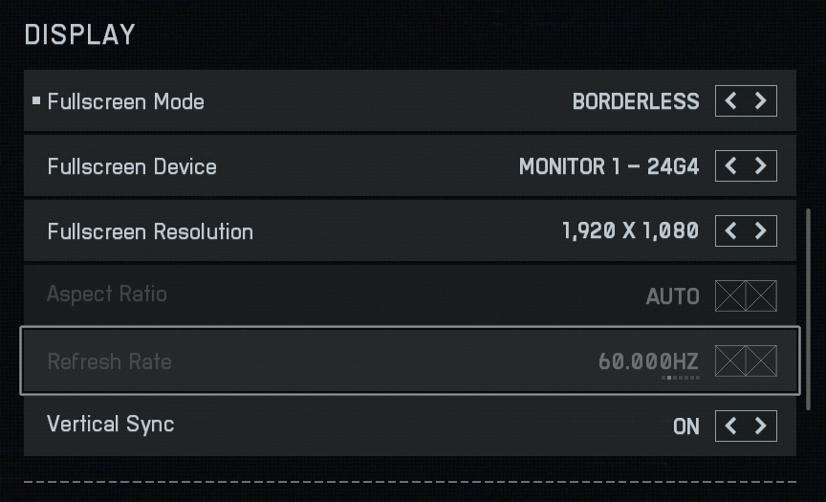Image resolution: width=826 pixels, height=502 pixels.
Task: Select previous Fullscreen Device monitor
Action: (731, 165)
